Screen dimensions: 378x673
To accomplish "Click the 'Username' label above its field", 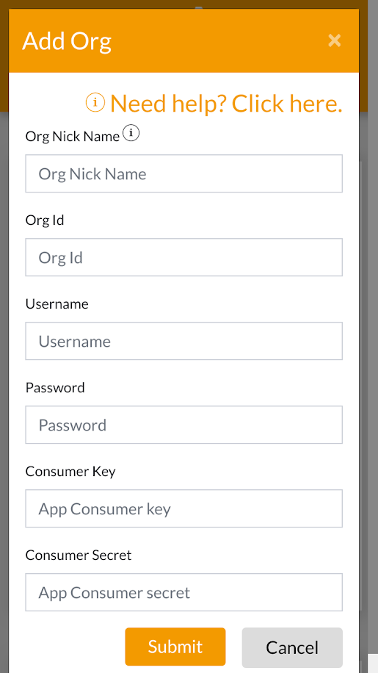I will (x=57, y=304).
